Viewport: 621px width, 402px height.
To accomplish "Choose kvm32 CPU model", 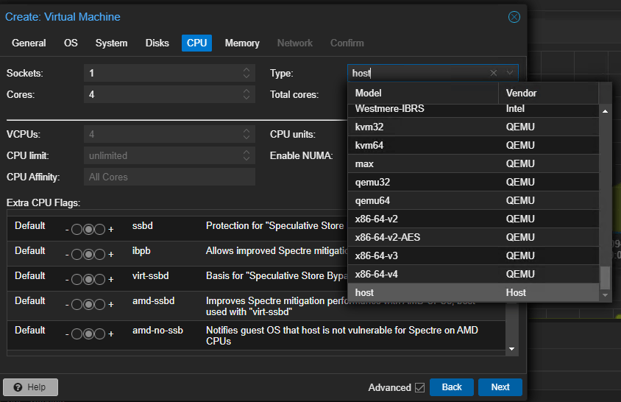I will [473, 127].
